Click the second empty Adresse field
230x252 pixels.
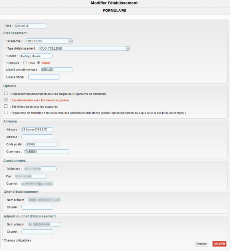click(37, 137)
